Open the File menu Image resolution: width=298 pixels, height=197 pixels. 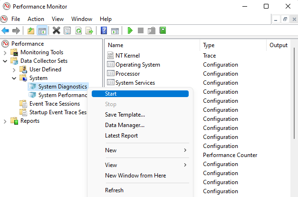16,19
